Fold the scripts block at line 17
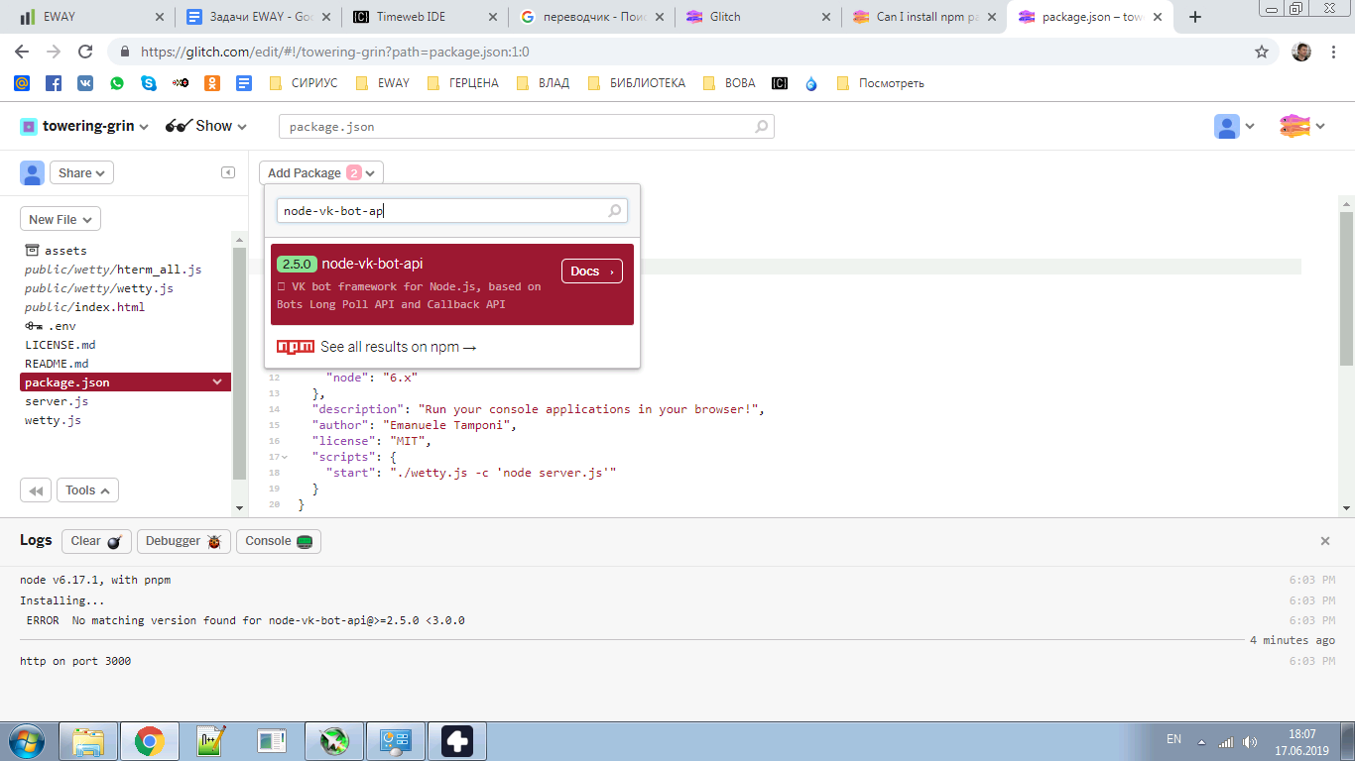Viewport: 1355px width, 761px height. click(x=285, y=457)
